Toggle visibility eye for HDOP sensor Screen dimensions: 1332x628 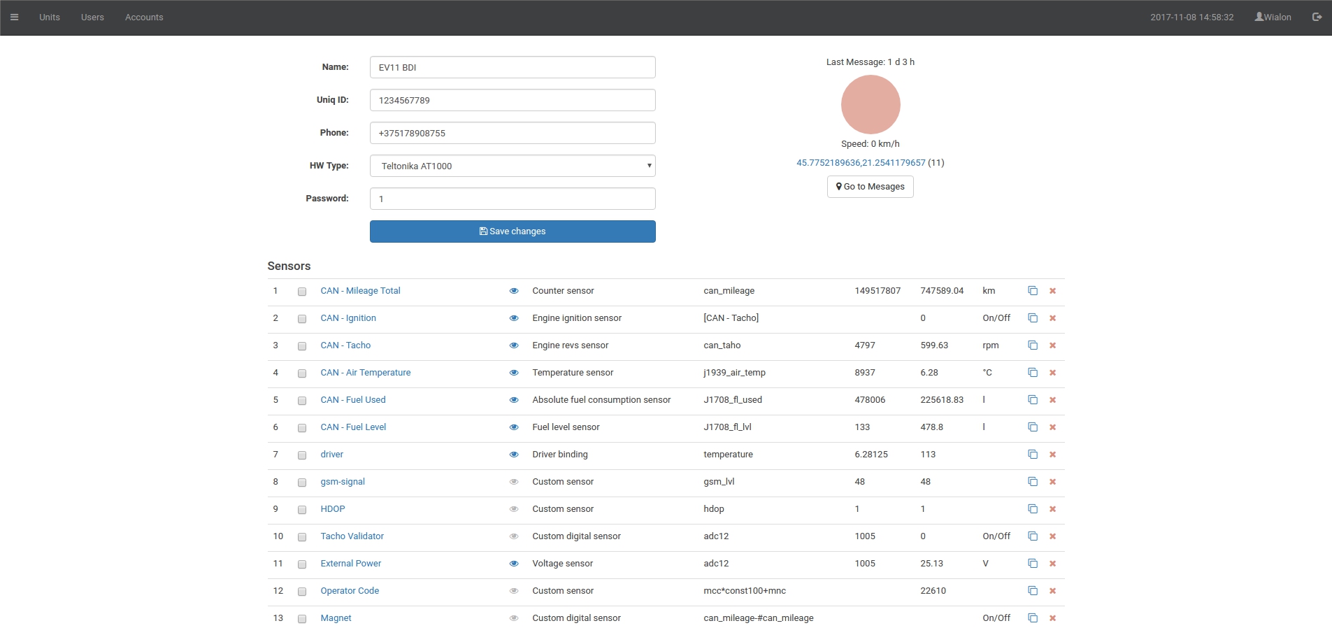click(514, 509)
